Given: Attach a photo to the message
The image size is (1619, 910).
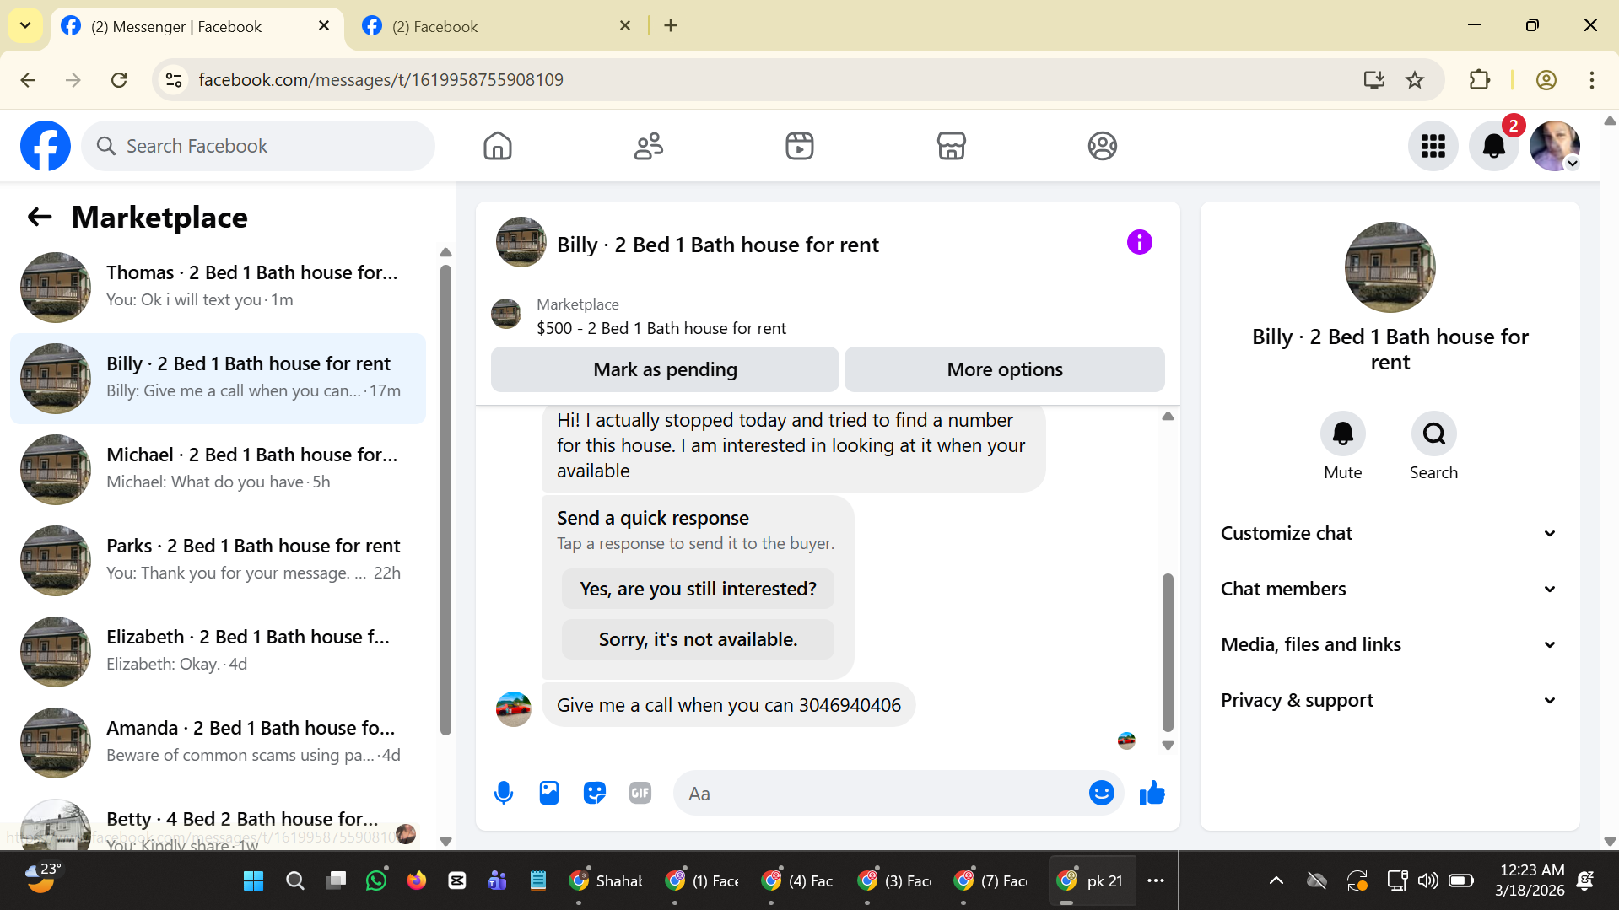Looking at the screenshot, I should click(549, 793).
